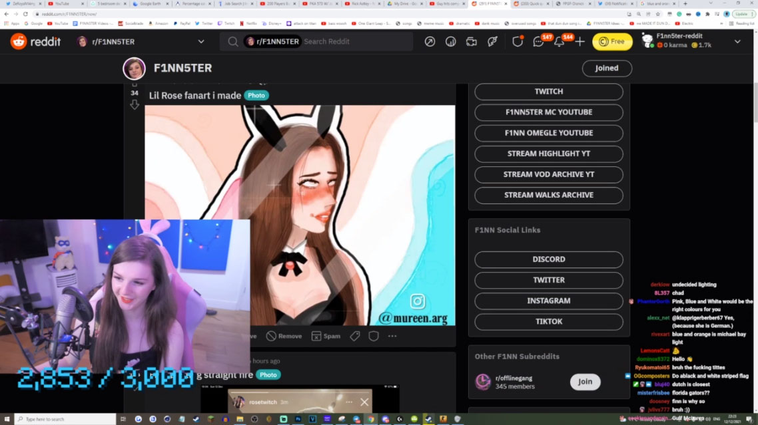Open the All bar chart icon
The width and height of the screenshot is (758, 425).
(450, 41)
